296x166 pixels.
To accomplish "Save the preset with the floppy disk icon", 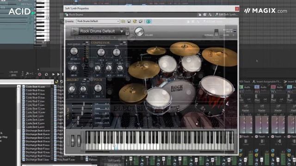I will (x=129, y=22).
